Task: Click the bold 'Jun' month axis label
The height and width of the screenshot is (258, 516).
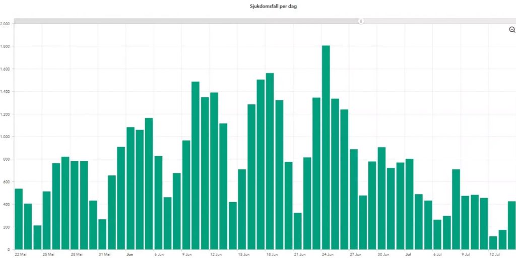Action: coord(130,254)
